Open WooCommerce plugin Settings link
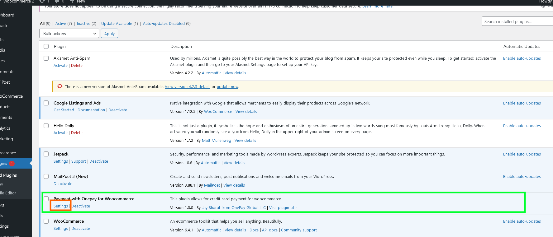 click(61, 229)
